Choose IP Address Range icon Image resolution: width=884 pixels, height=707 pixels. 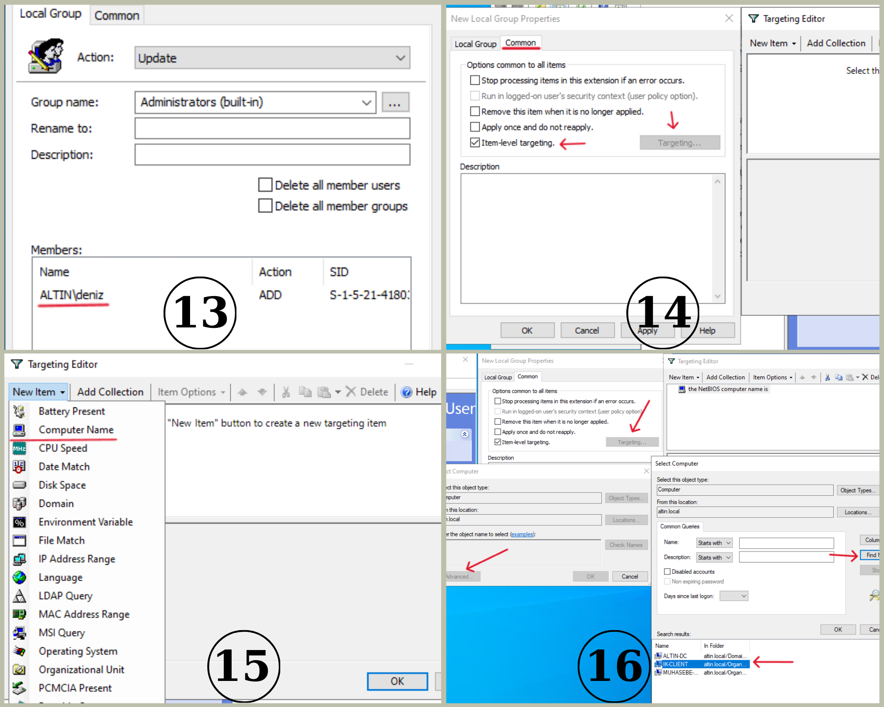coord(19,559)
